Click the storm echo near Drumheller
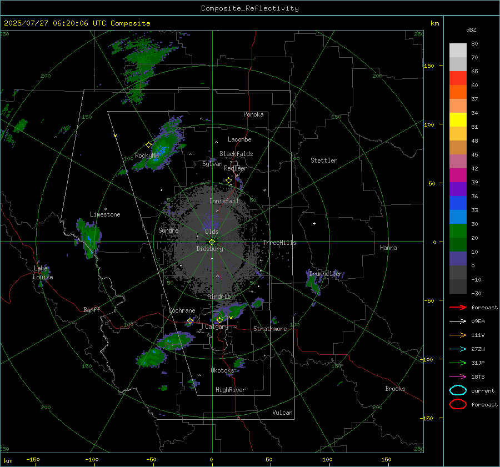The image size is (500, 467). [313, 283]
